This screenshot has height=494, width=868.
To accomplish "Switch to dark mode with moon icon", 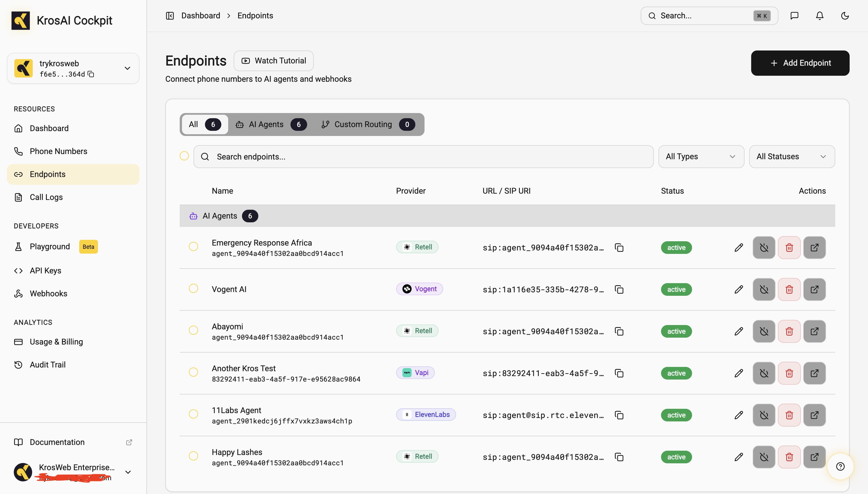I will (x=844, y=15).
